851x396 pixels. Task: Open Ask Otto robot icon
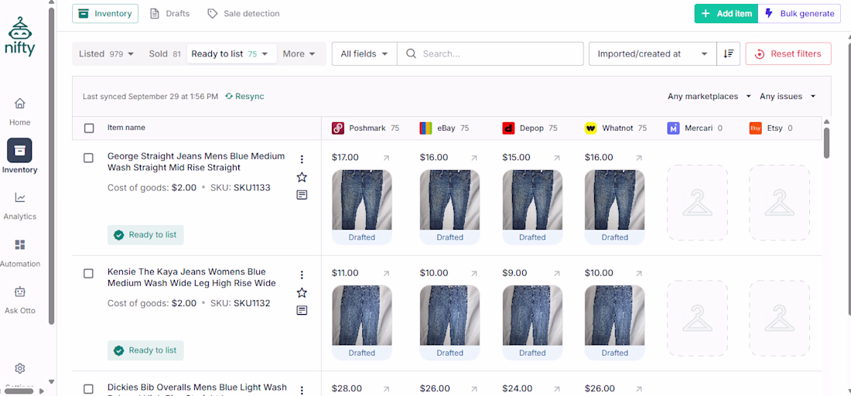(19, 292)
